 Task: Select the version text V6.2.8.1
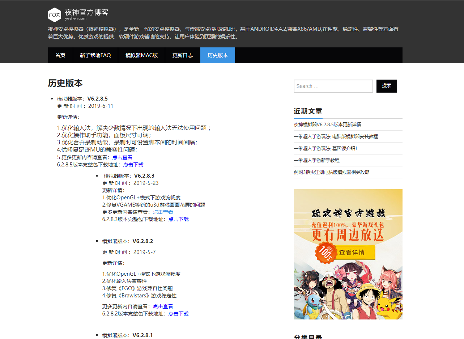point(143,335)
